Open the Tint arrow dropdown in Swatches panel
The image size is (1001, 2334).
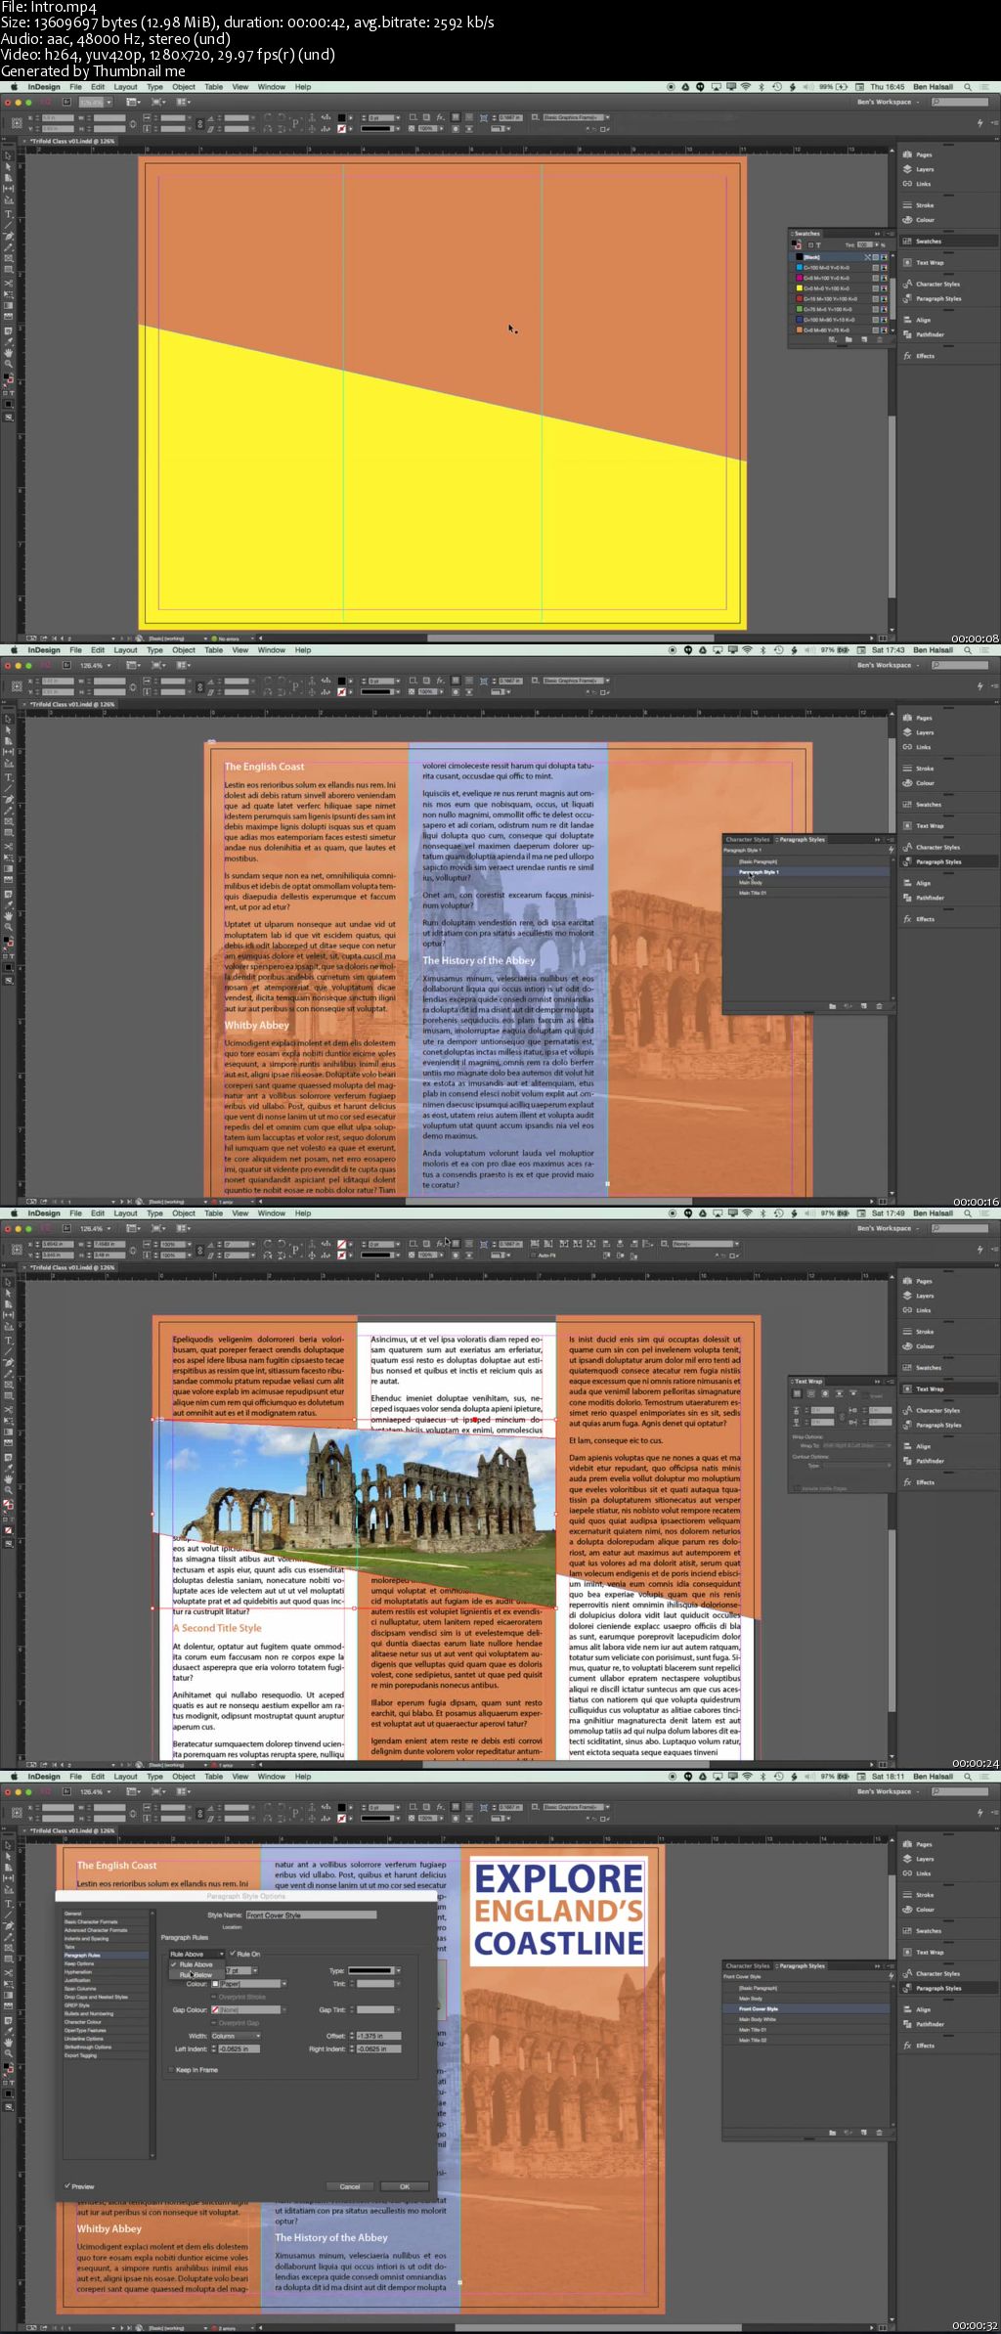pyautogui.click(x=877, y=244)
